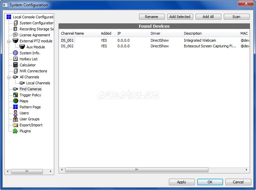Open System Info. tree entry
Screen dimensions: 256x190
[30, 53]
